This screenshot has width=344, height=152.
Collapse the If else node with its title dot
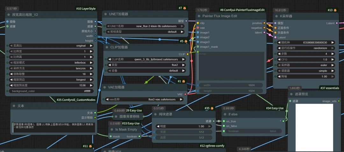coord(225,114)
